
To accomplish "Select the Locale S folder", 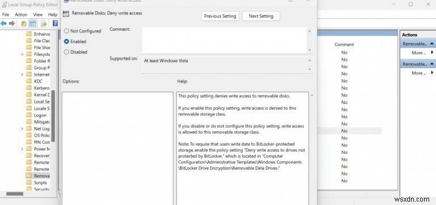I will click(x=38, y=108).
